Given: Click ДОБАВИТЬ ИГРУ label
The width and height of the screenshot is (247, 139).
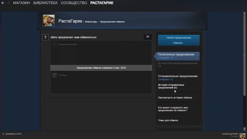Looking at the screenshot, I should (14, 134).
